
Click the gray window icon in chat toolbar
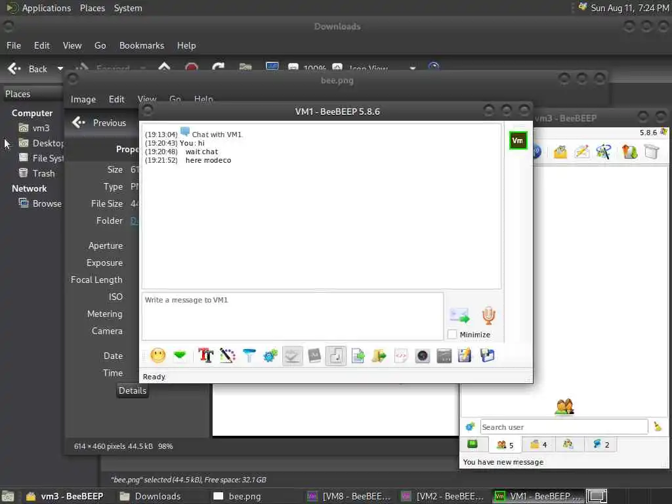coord(444,356)
